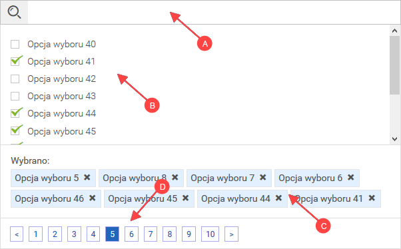Focus the search input field

click(214, 12)
